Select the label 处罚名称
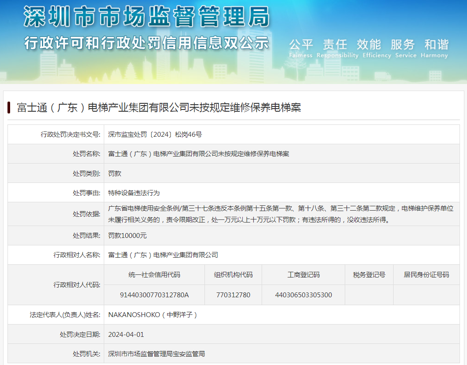Viewport: 467px width, 365px height. click(87, 154)
